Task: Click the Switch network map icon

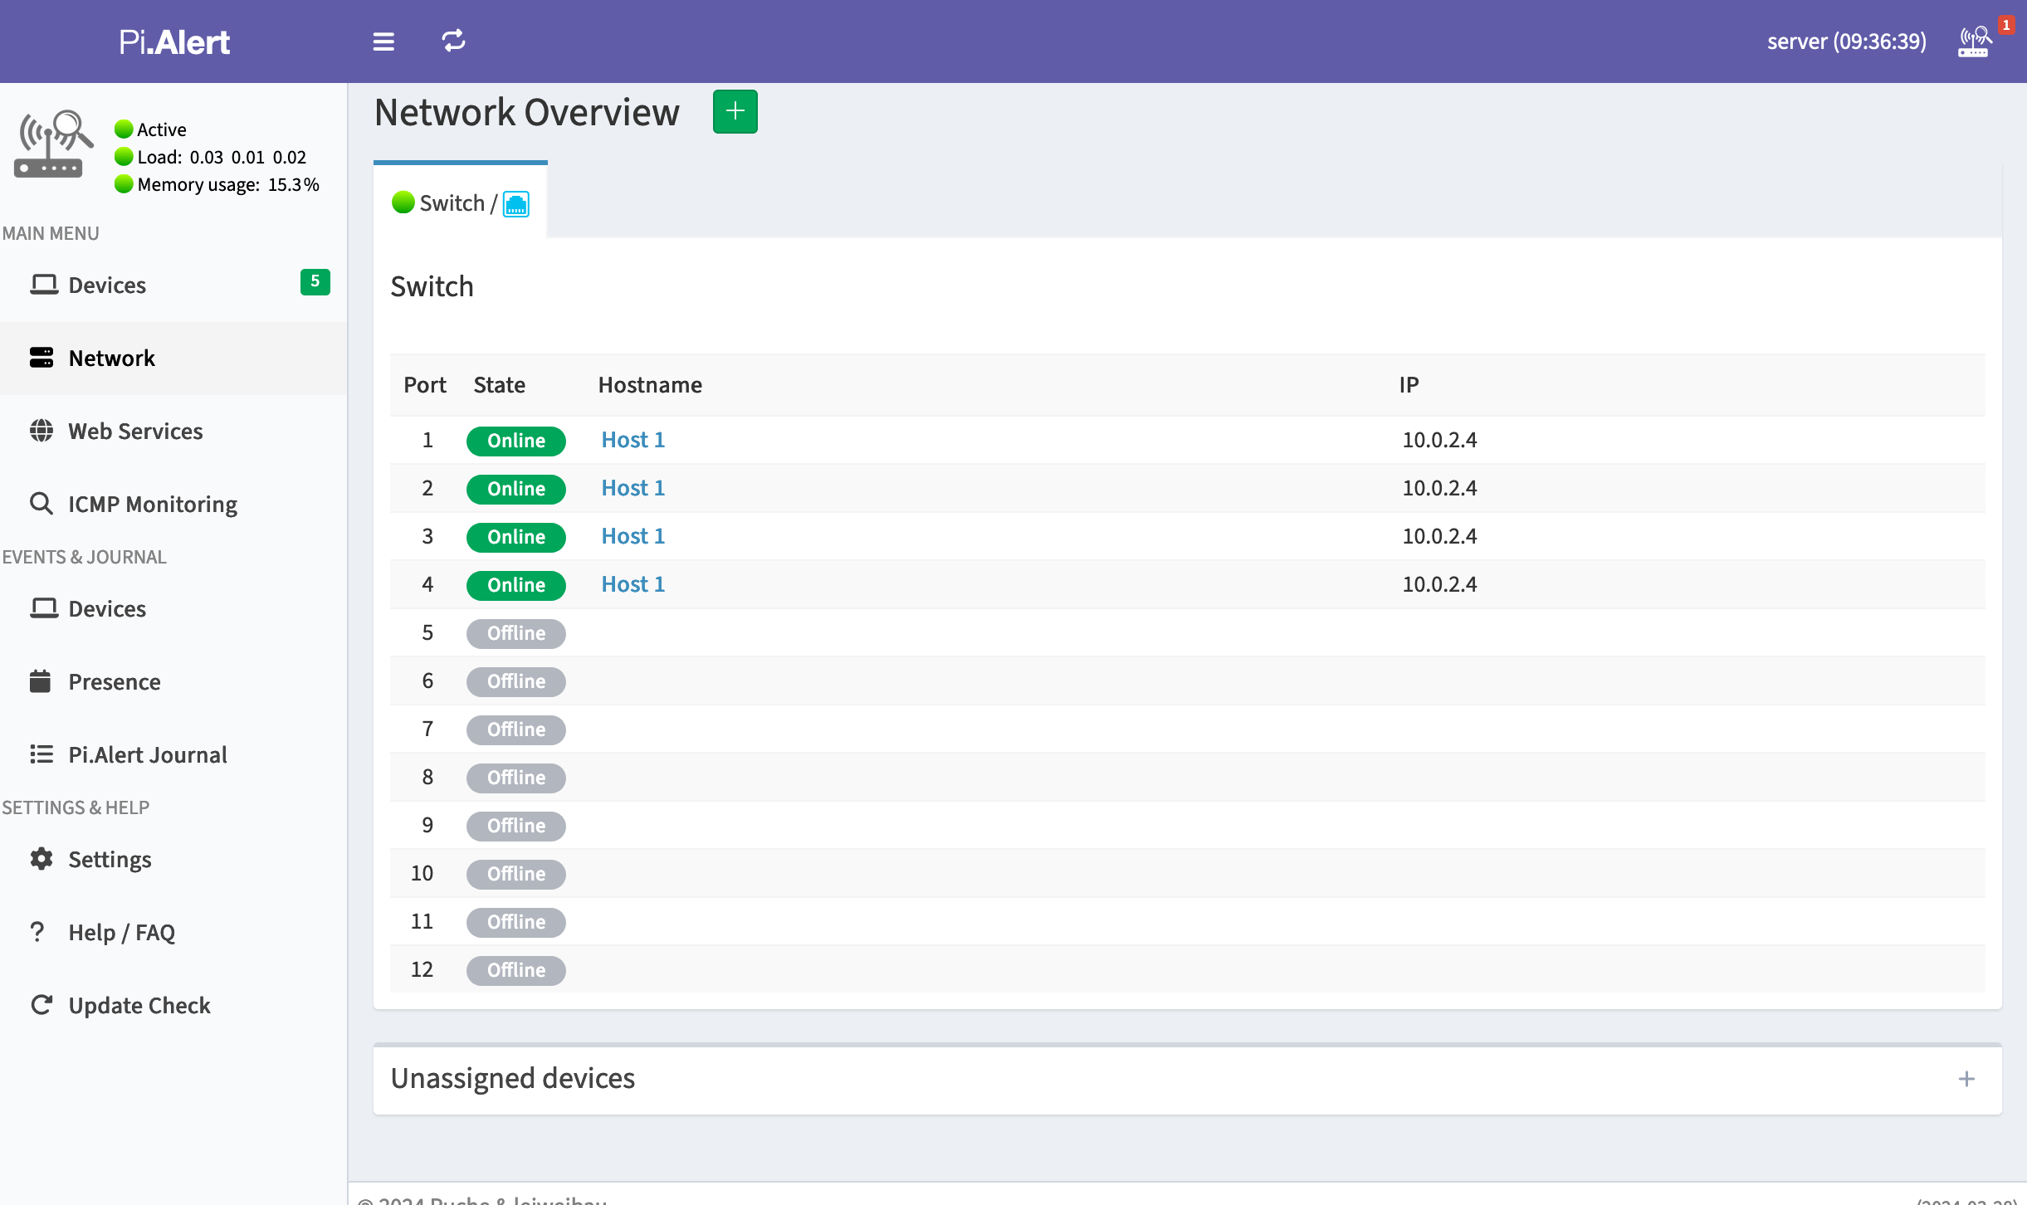Action: click(515, 203)
